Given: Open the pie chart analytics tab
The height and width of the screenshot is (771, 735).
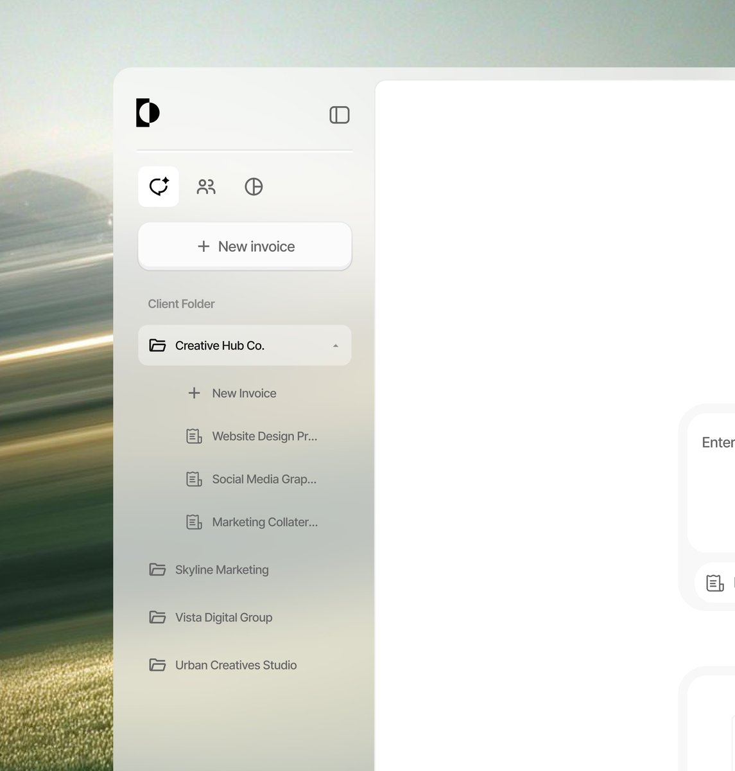Looking at the screenshot, I should 254,186.
